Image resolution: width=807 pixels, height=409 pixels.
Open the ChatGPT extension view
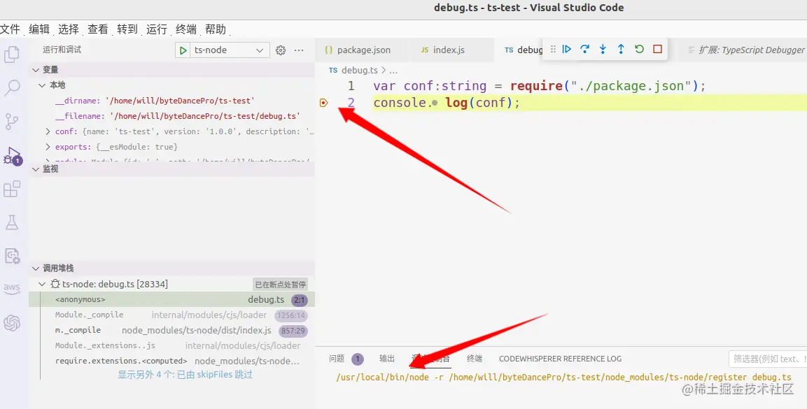(x=12, y=323)
